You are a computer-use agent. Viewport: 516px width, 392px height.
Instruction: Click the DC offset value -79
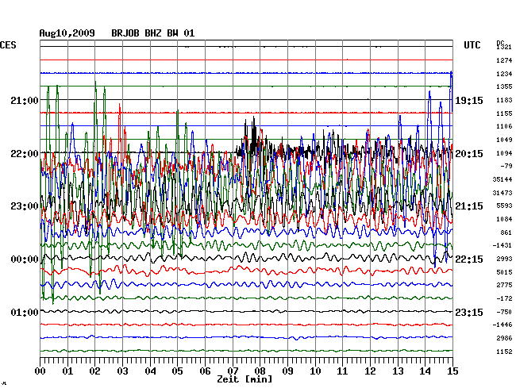point(506,166)
